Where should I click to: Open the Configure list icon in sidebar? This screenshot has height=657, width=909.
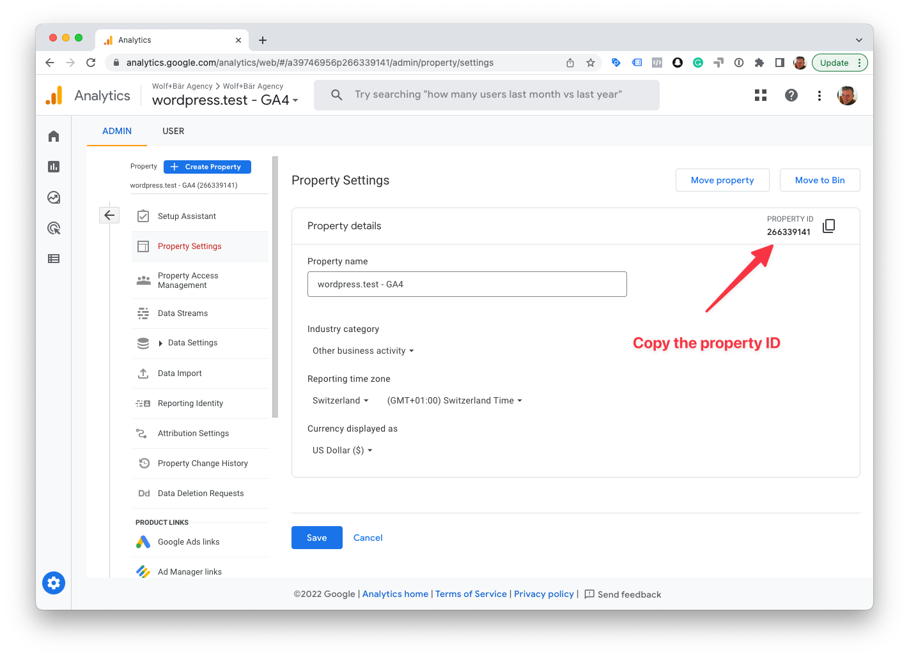(x=54, y=259)
